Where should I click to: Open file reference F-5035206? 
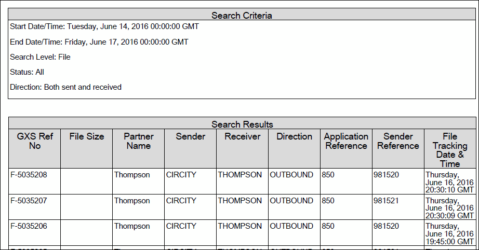[x=29, y=226]
